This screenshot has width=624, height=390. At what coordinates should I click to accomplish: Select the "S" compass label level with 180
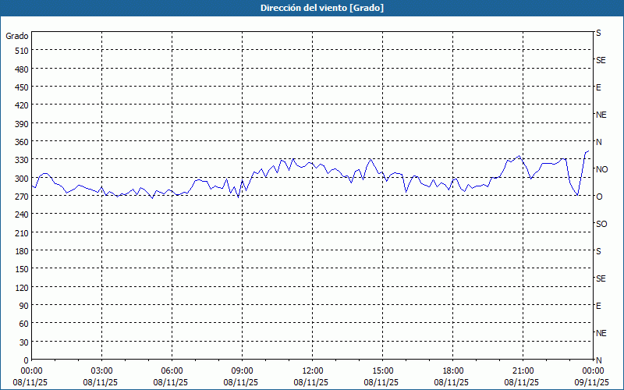[598, 251]
